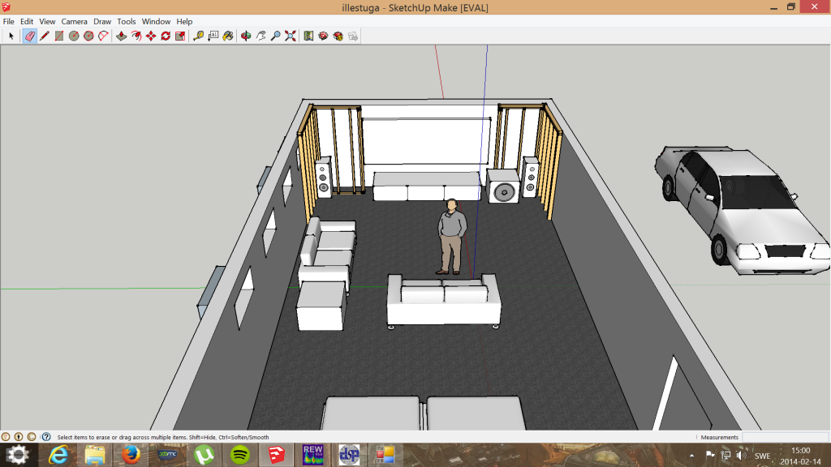Viewport: 831px width, 467px height.
Task: Open Spotify from the taskbar
Action: [240, 455]
